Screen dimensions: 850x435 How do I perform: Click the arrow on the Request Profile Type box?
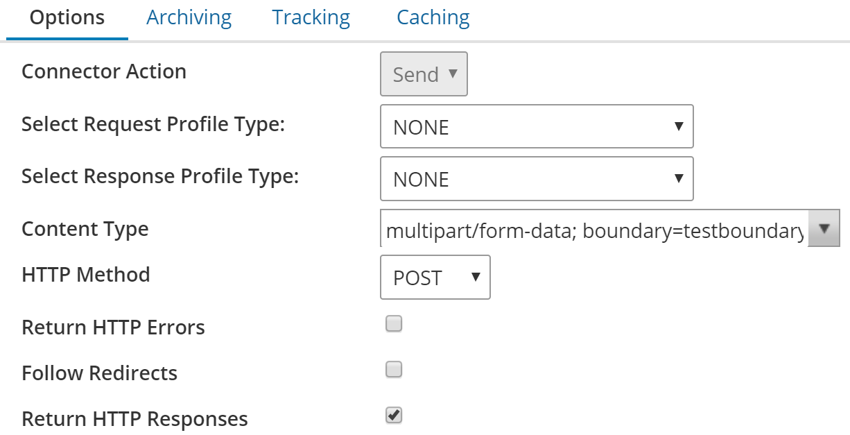click(x=678, y=127)
